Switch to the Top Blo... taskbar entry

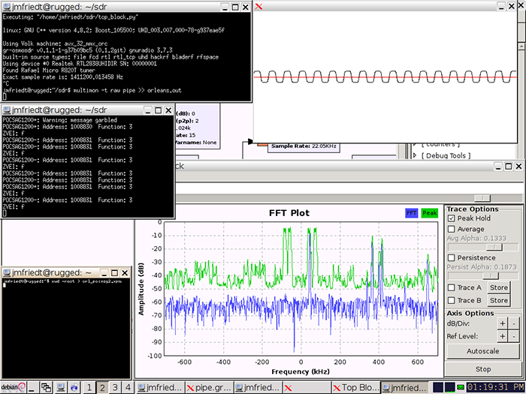[357, 387]
